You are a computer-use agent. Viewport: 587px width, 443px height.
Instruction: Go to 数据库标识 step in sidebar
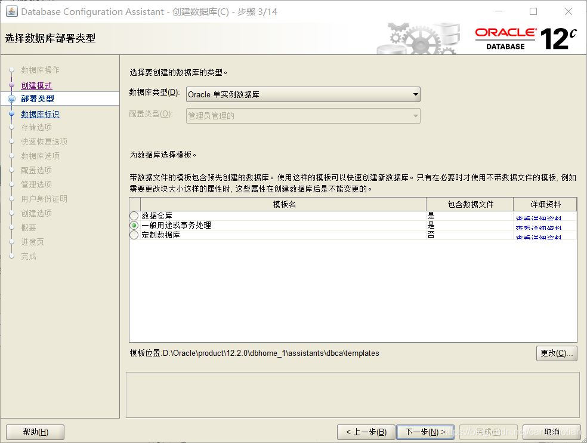[41, 114]
